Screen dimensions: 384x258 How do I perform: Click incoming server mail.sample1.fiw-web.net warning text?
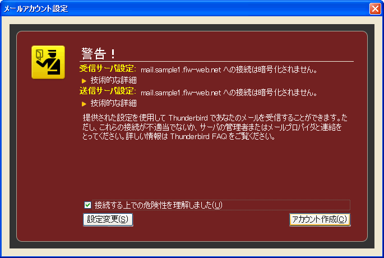click(229, 70)
